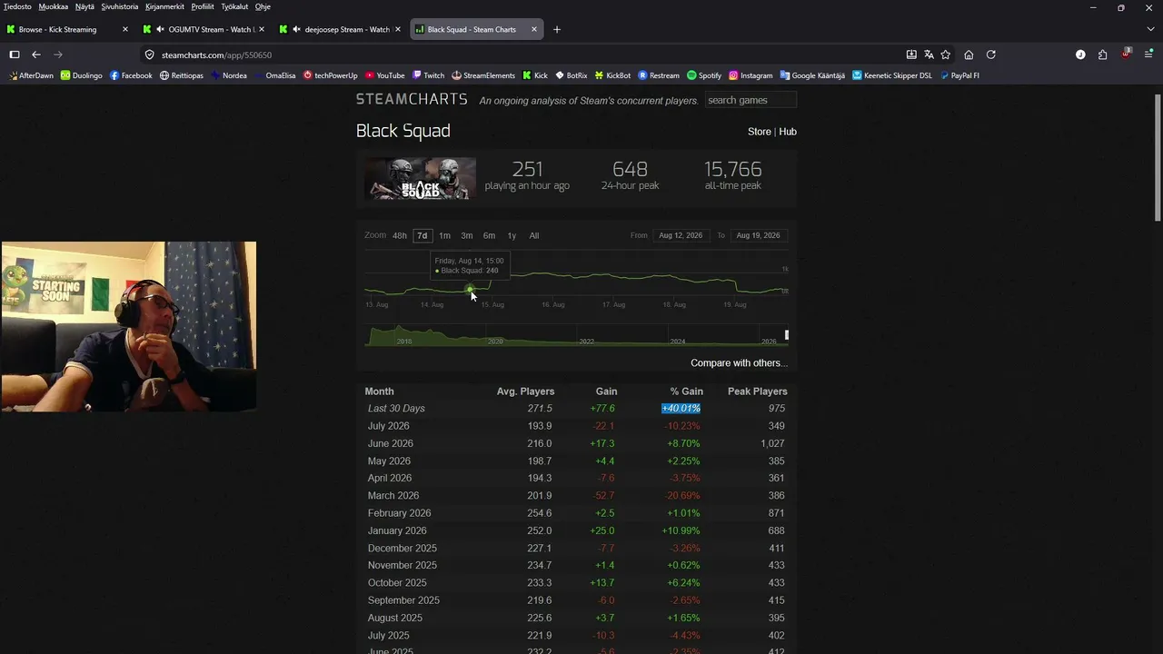Click the site security shield icon

150,54
